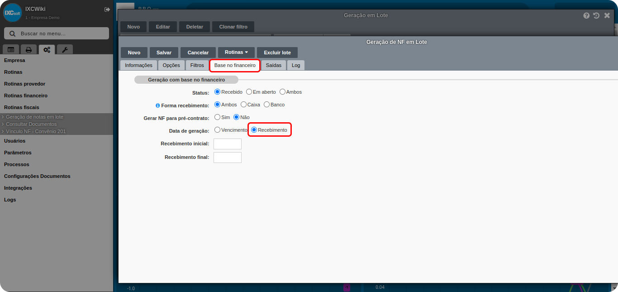Viewport: 618px width, 292px height.
Task: Switch to the Informações tab
Action: tap(138, 65)
